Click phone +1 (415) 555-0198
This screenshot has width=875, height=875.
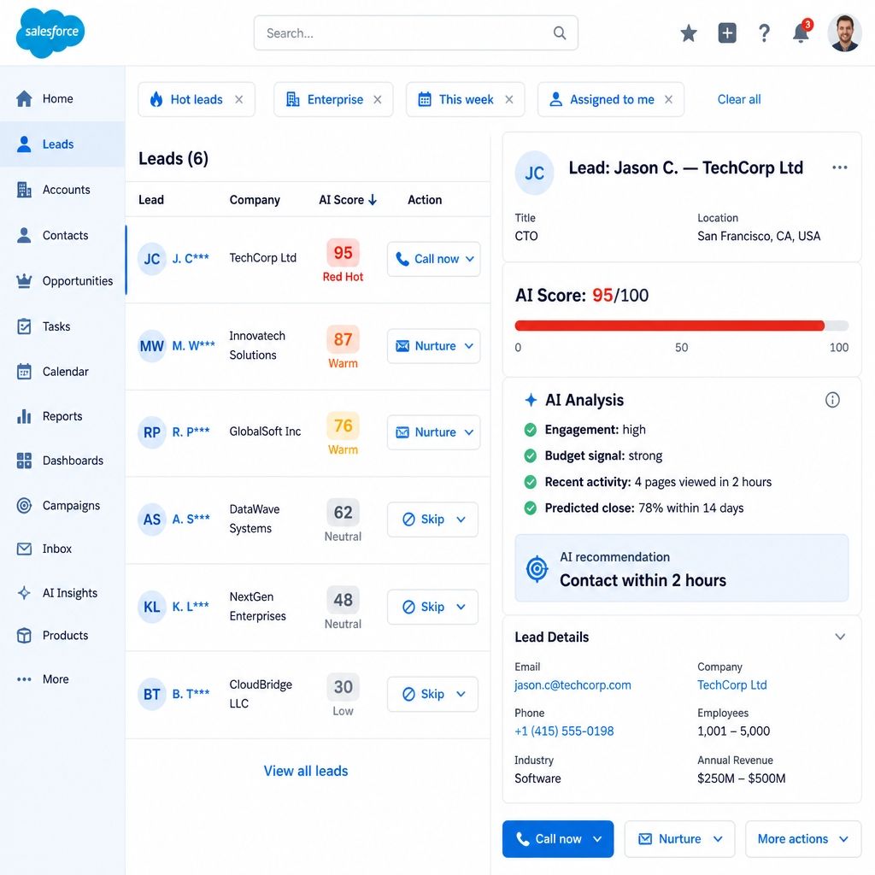point(564,731)
